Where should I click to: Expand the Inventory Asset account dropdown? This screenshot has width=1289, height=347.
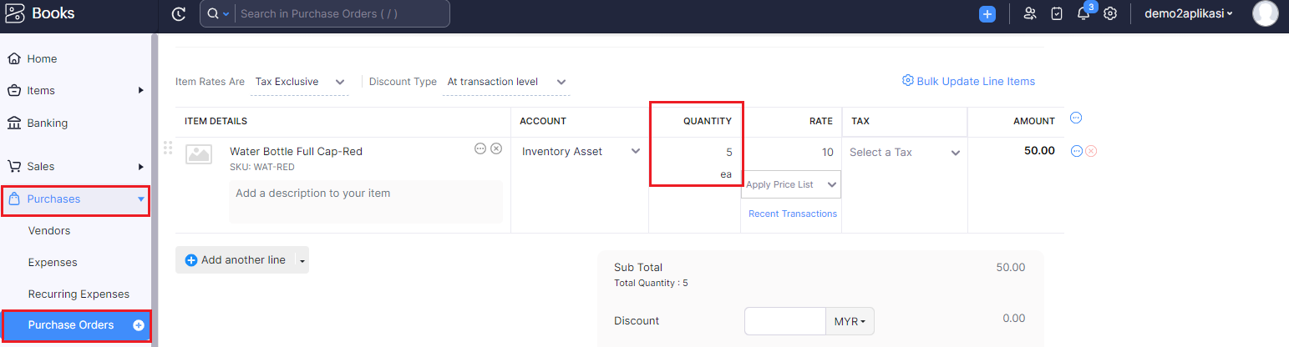581,151
